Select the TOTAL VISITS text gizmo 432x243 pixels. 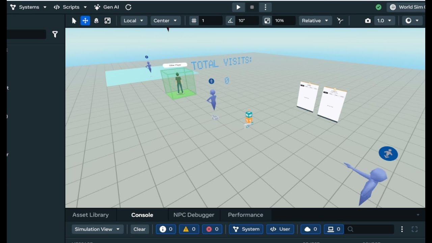tap(221, 63)
